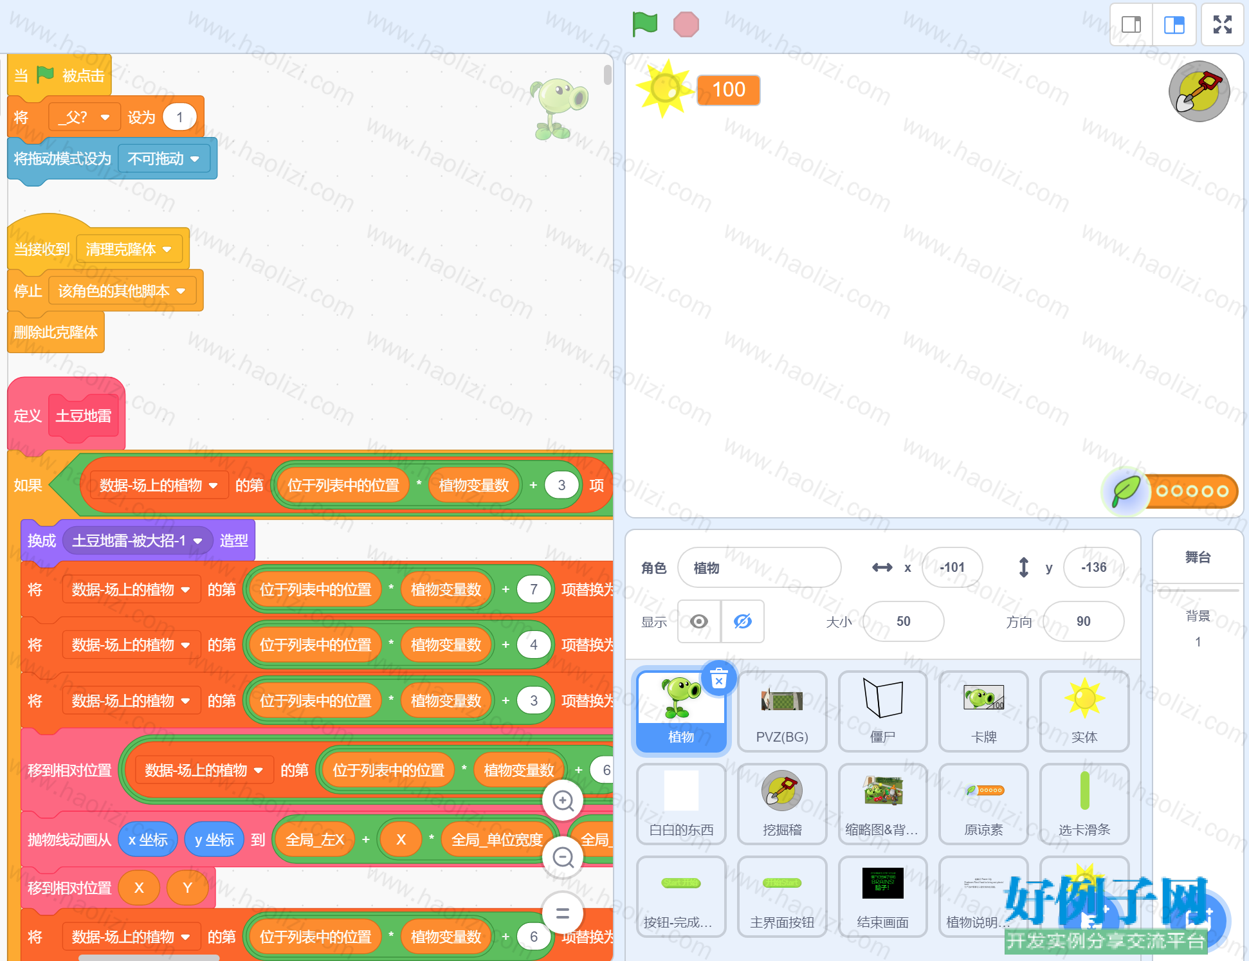Switch to large stage layout

1174,24
